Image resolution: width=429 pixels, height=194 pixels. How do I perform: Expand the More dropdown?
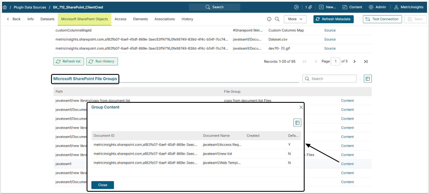tap(295, 19)
